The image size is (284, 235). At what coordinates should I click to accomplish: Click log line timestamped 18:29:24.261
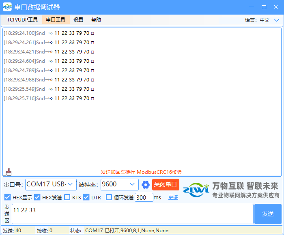49,42
